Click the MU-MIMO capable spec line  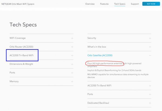(118, 76)
